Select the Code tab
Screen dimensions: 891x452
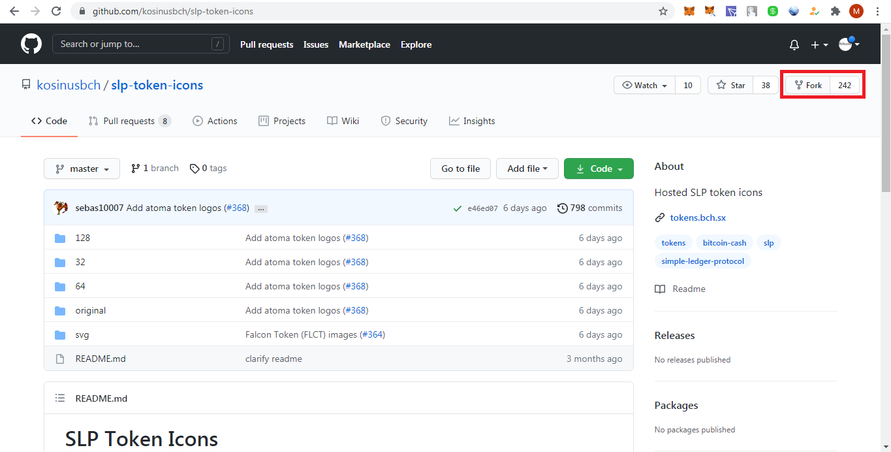point(49,121)
